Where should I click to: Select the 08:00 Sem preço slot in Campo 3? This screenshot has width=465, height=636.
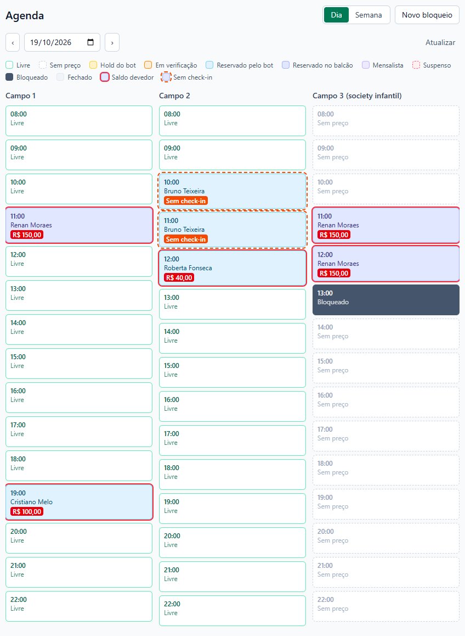point(386,121)
